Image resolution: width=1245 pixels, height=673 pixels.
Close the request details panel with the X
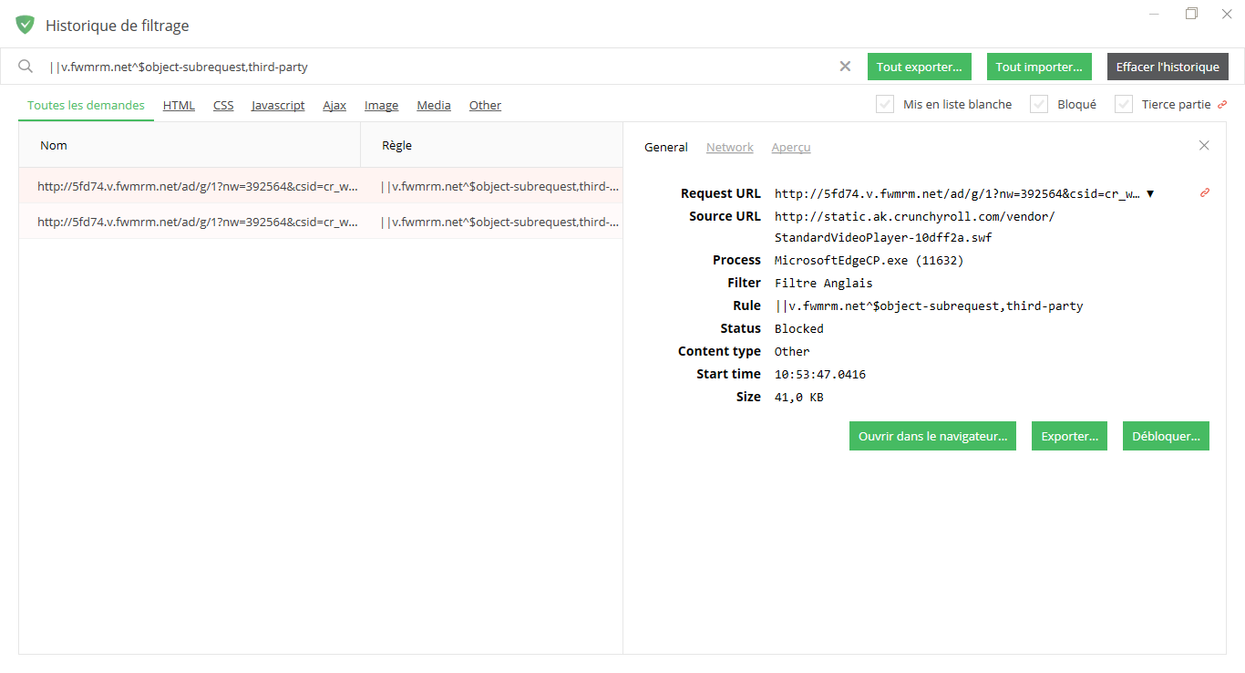point(1204,145)
